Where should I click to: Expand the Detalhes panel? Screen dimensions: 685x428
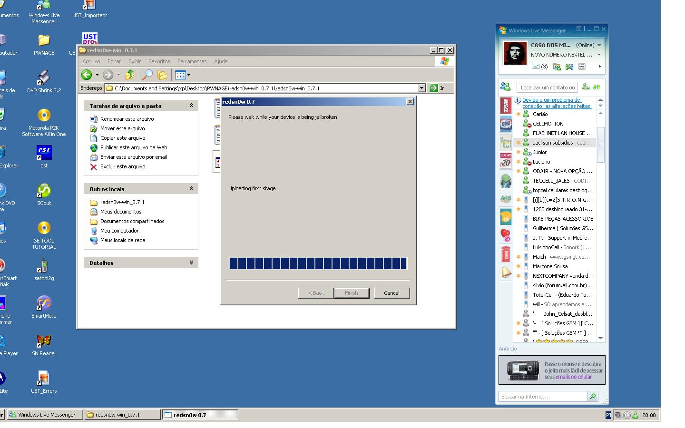[191, 263]
